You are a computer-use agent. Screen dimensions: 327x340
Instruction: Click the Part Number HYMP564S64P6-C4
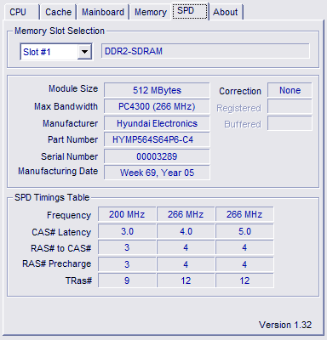click(157, 139)
